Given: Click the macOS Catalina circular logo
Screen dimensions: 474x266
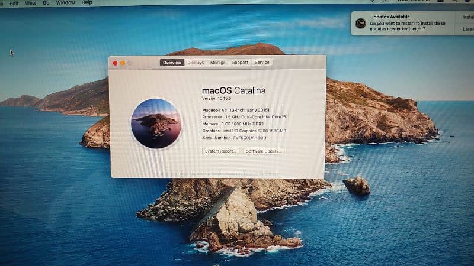Looking at the screenshot, I should pyautogui.click(x=155, y=123).
